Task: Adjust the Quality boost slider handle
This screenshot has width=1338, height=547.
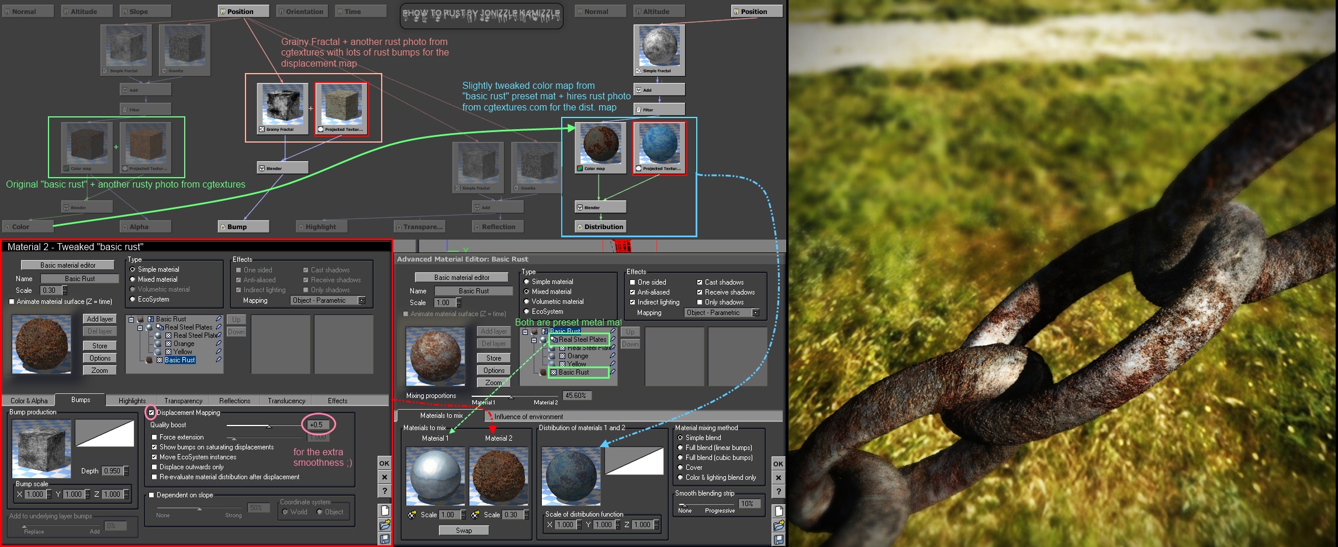Action: 269,427
